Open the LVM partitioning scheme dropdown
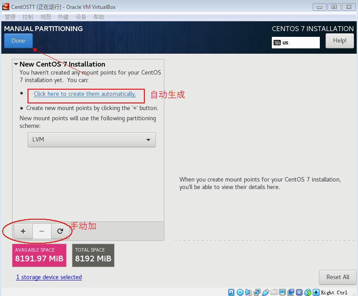The width and height of the screenshot is (358, 296). coord(91,139)
